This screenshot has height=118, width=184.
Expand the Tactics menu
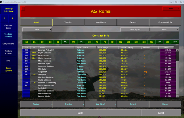36,104
